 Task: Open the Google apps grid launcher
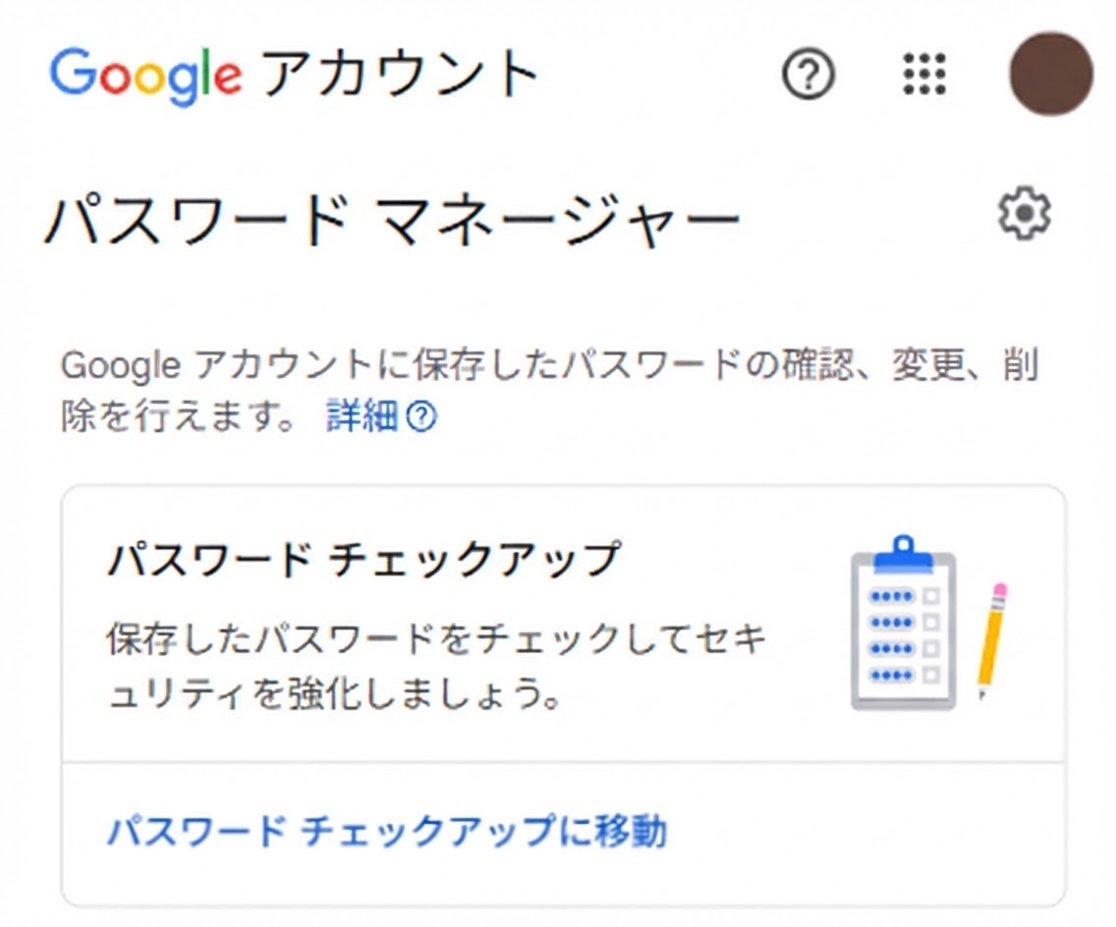click(924, 74)
